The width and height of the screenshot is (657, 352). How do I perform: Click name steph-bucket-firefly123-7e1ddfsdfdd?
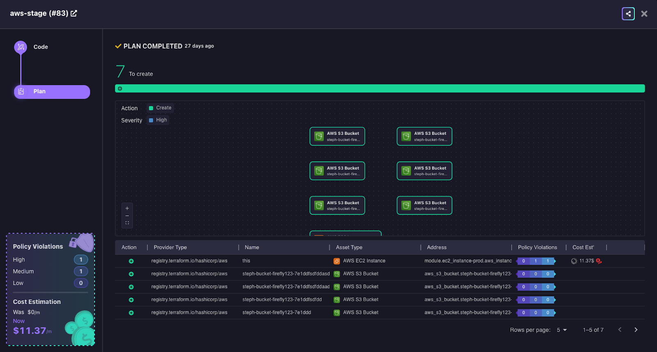[282, 299]
